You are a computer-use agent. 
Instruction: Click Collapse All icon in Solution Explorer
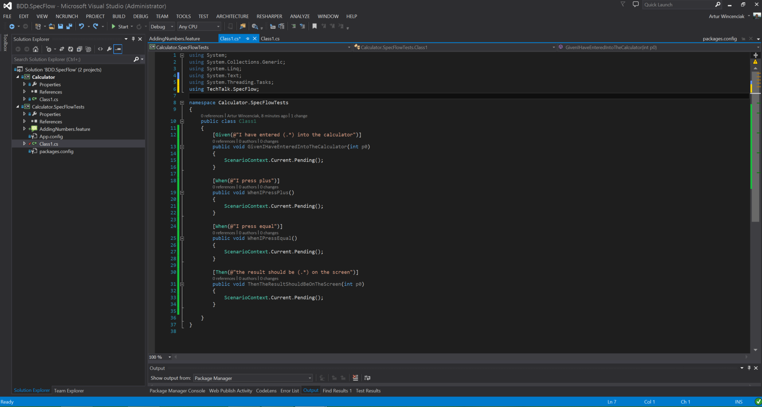tap(79, 49)
